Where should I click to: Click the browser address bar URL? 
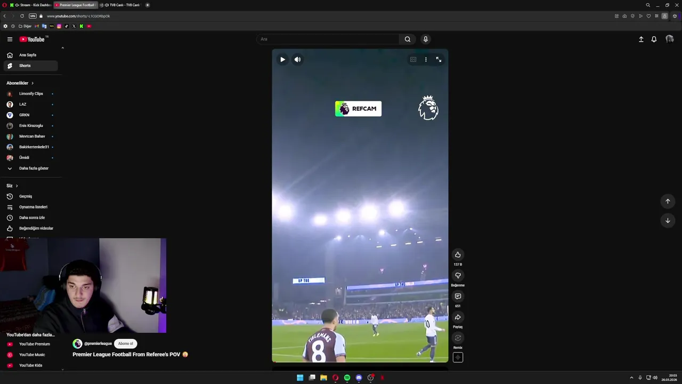[78, 16]
